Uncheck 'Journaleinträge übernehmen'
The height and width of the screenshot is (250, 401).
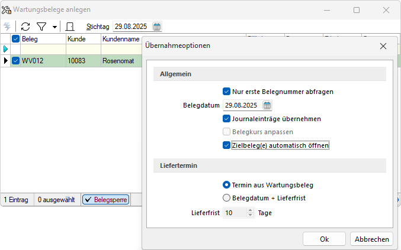(226, 119)
